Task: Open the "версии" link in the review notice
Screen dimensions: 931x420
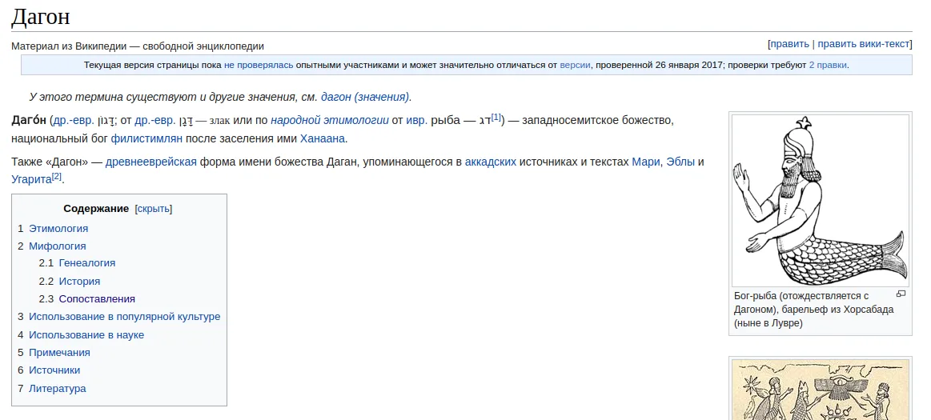Action: click(x=575, y=66)
